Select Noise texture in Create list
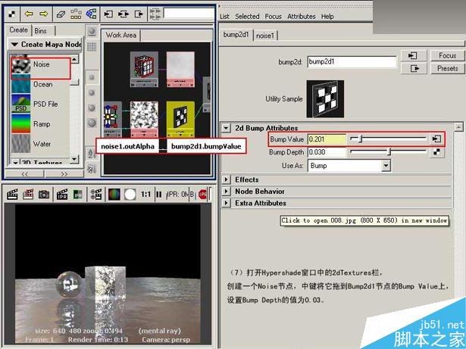466x349 pixels. click(40, 64)
